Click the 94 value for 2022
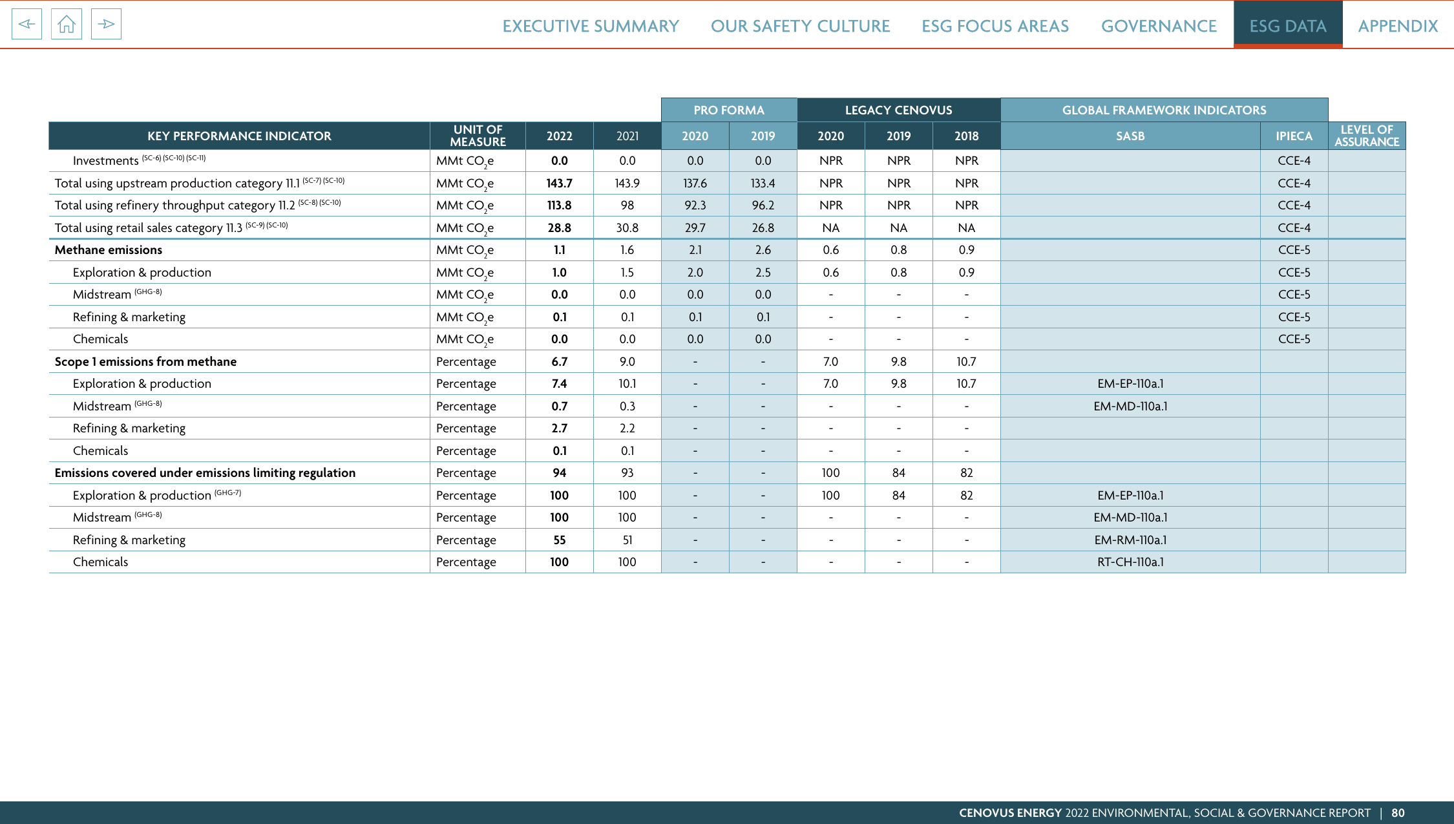The height and width of the screenshot is (824, 1454). click(559, 472)
